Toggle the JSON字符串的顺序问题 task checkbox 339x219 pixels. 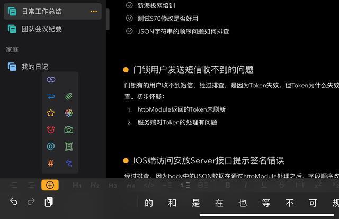point(129,31)
